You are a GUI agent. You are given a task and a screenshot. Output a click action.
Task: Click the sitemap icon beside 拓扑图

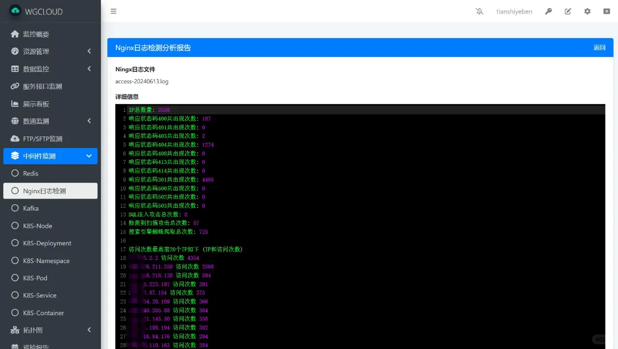15,330
